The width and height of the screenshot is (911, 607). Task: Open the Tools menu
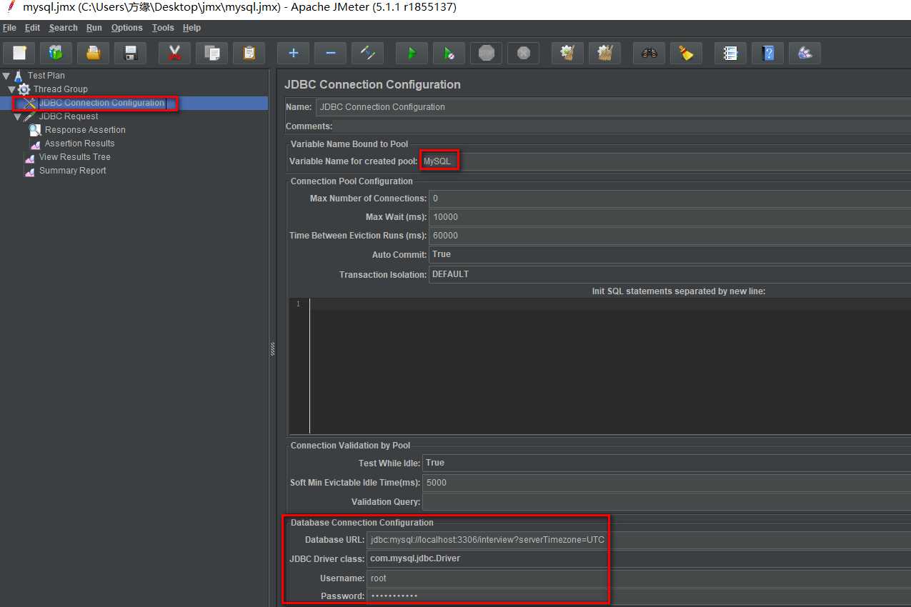click(x=163, y=28)
